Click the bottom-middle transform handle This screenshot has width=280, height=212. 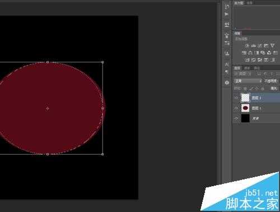pyautogui.click(x=48, y=154)
